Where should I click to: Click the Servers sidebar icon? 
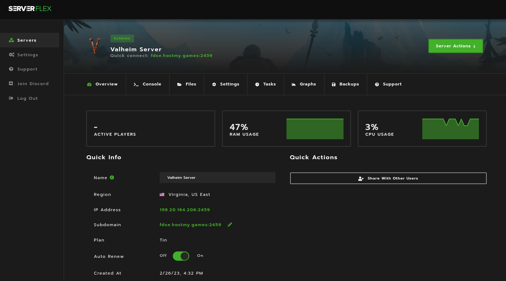click(11, 40)
